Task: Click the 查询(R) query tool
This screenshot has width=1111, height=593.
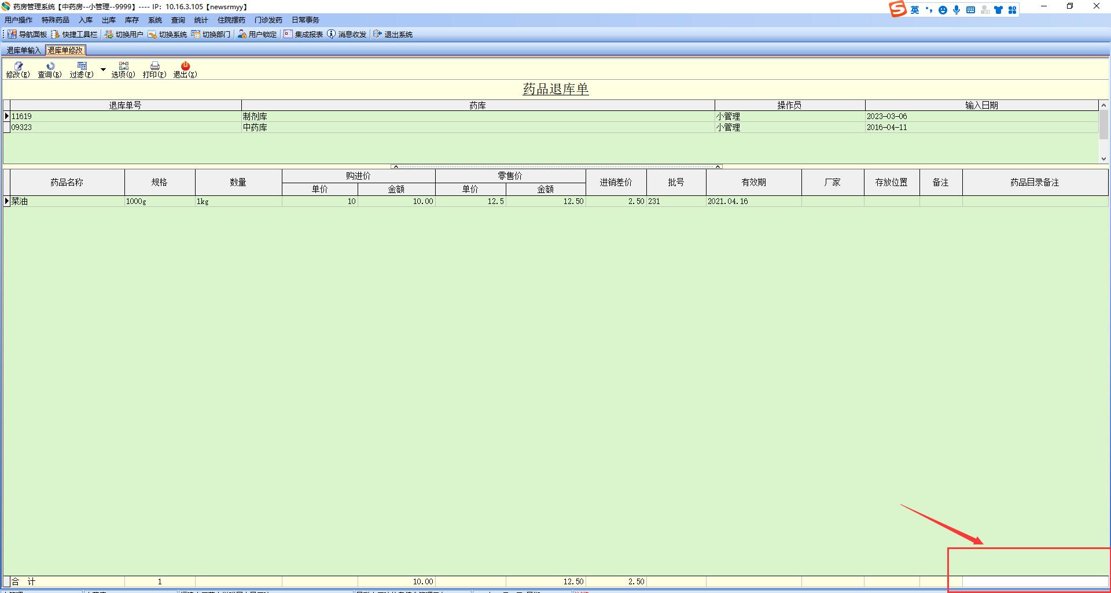Action: point(50,70)
